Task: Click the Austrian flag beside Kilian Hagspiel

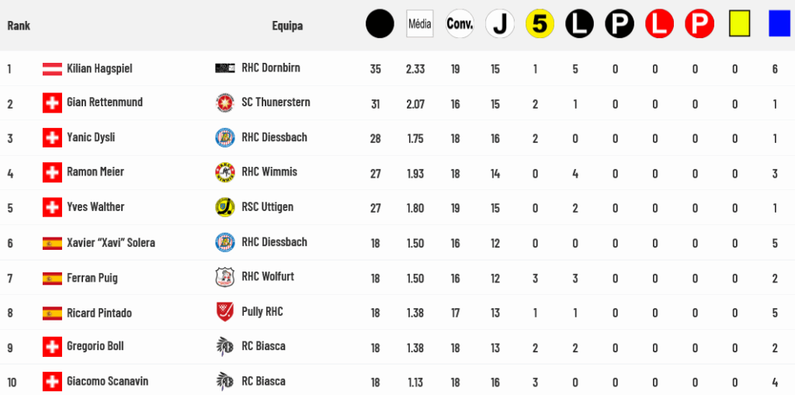Action: click(52, 69)
